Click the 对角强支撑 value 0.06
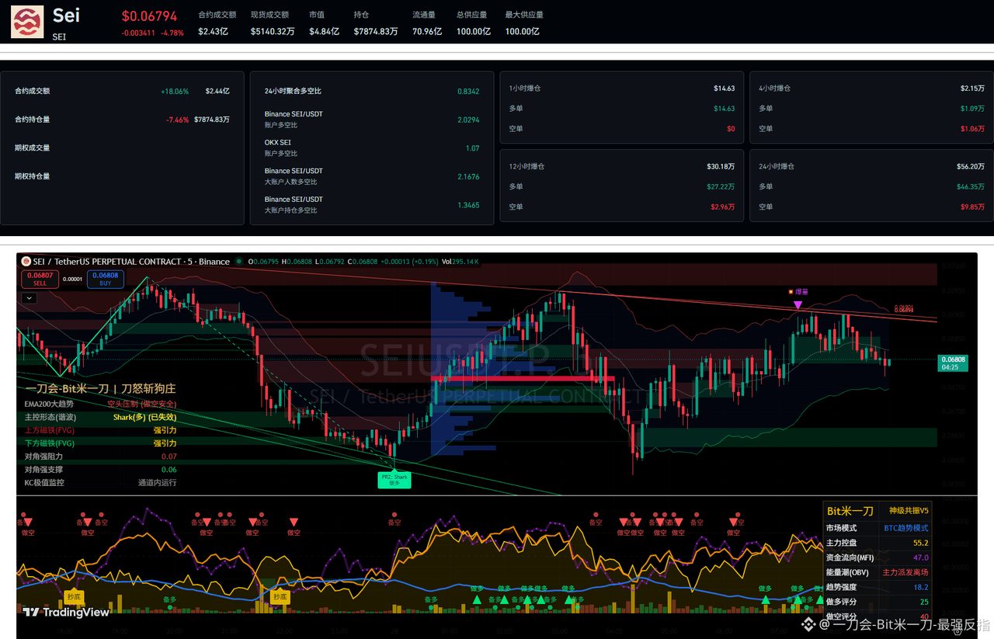The height and width of the screenshot is (639, 994). (x=169, y=470)
